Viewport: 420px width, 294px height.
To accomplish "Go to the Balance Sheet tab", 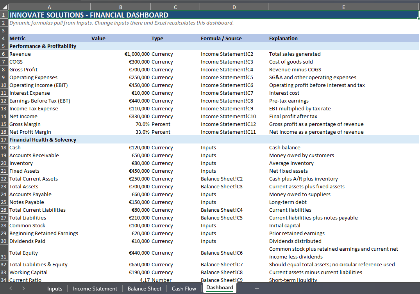I will [x=144, y=289].
